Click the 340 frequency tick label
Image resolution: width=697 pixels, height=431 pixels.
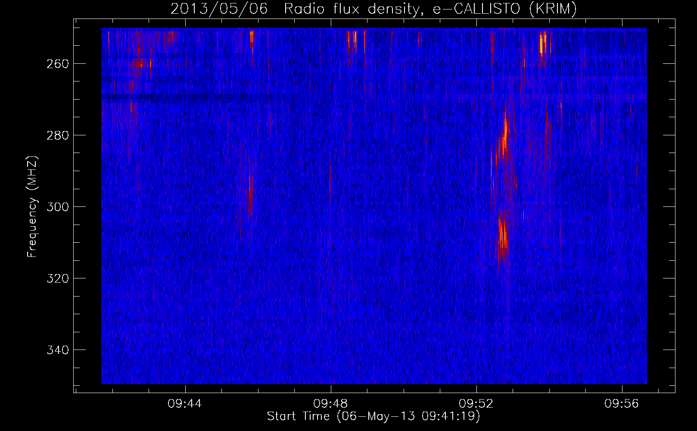tap(58, 350)
